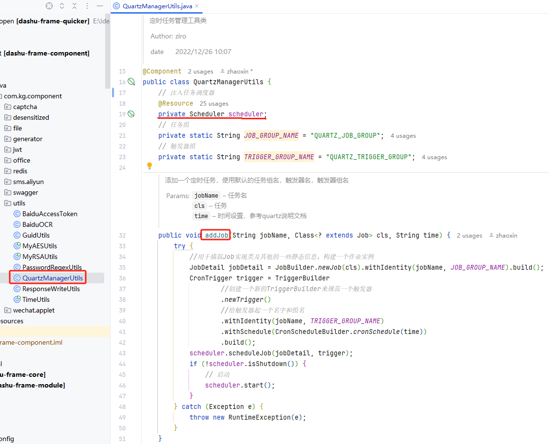Screen dimensions: 549x444
Task: Click RuntimeException on line 49
Action: point(260,417)
